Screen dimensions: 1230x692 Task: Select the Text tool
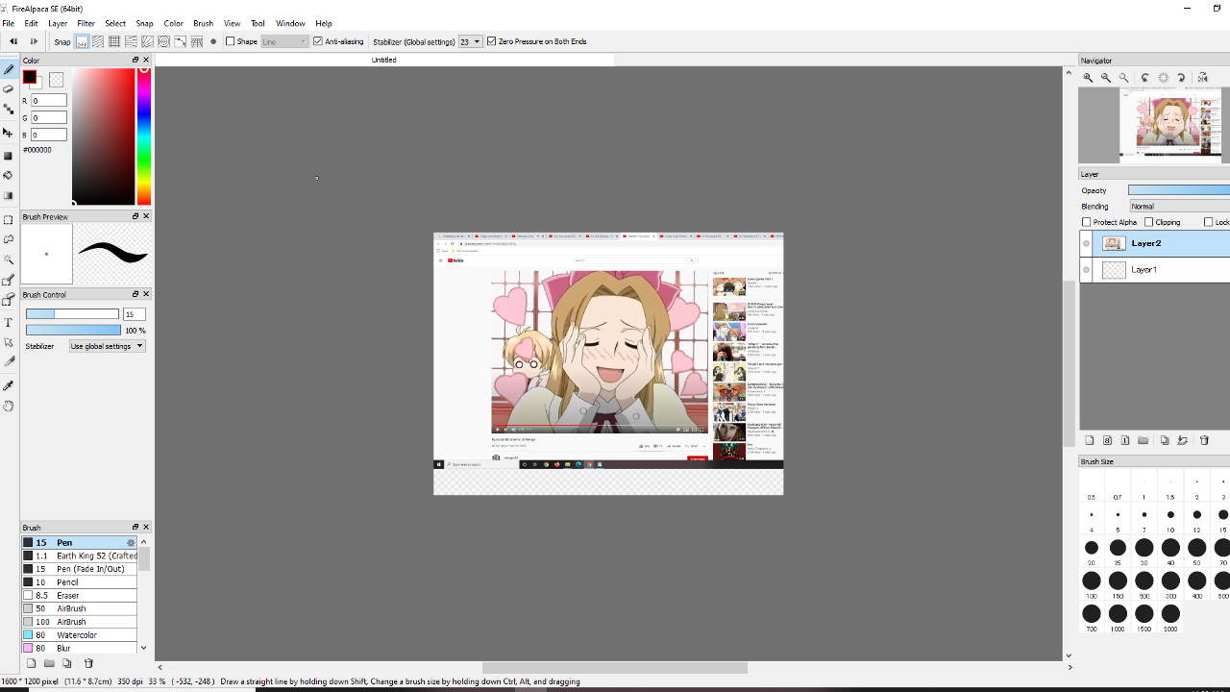click(9, 323)
